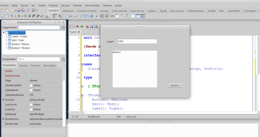Click the Step Into debug icon

(34, 16)
